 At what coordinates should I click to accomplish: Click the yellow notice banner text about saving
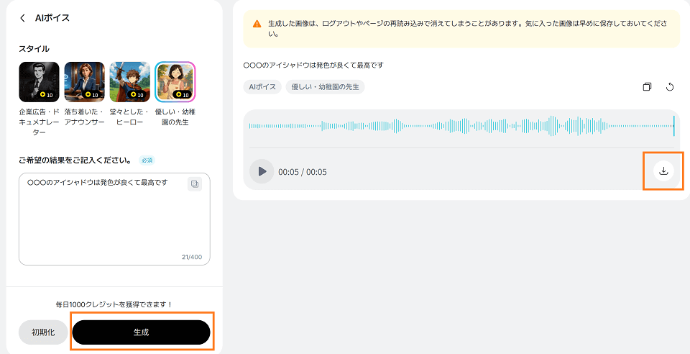pos(467,29)
